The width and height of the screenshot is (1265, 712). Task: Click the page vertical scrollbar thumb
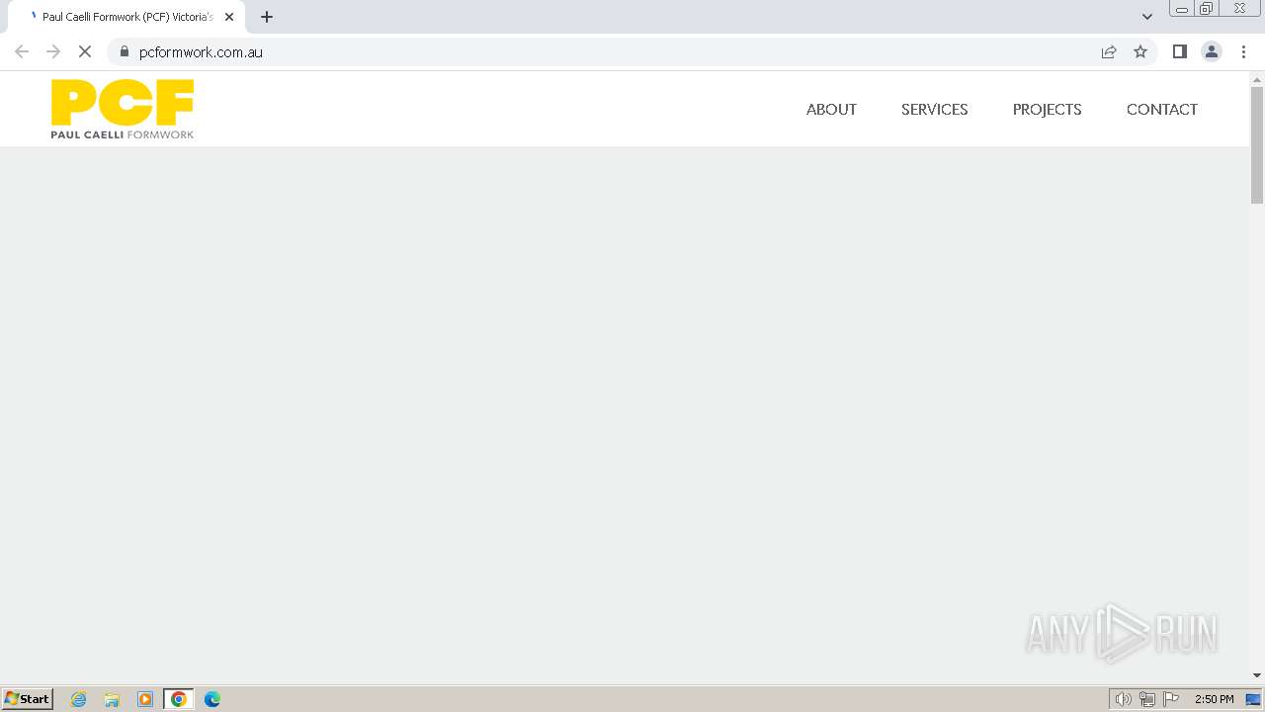(1257, 145)
